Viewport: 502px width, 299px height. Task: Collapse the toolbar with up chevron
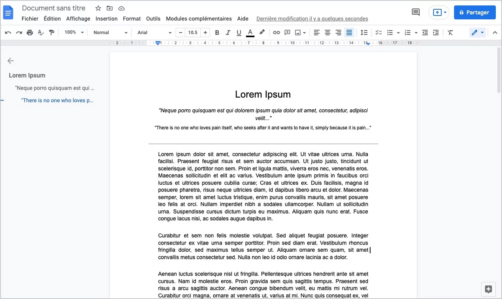494,32
